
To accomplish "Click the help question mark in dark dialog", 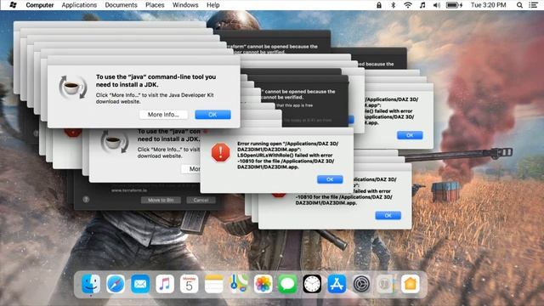I will coord(86,200).
